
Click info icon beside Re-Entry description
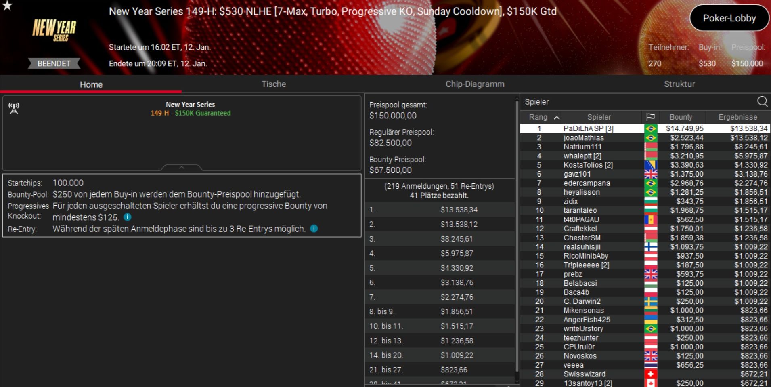314,229
